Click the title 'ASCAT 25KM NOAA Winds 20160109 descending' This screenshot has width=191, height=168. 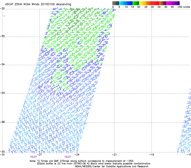(38, 4)
